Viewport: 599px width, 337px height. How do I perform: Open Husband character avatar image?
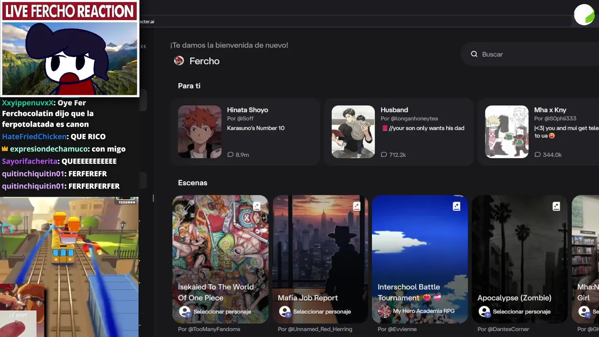pyautogui.click(x=353, y=132)
